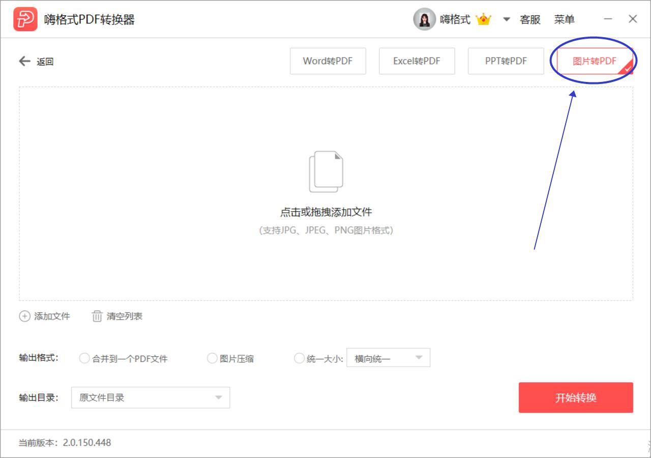Click the VIP crown icon
651x458 pixels.
pyautogui.click(x=483, y=19)
